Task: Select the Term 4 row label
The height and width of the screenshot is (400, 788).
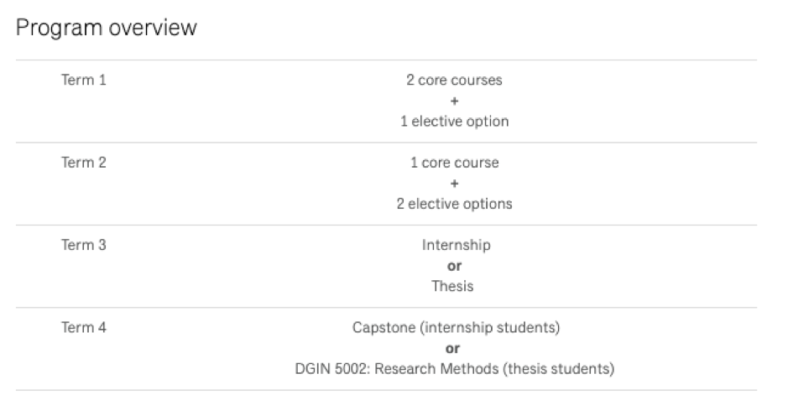Action: pos(84,327)
